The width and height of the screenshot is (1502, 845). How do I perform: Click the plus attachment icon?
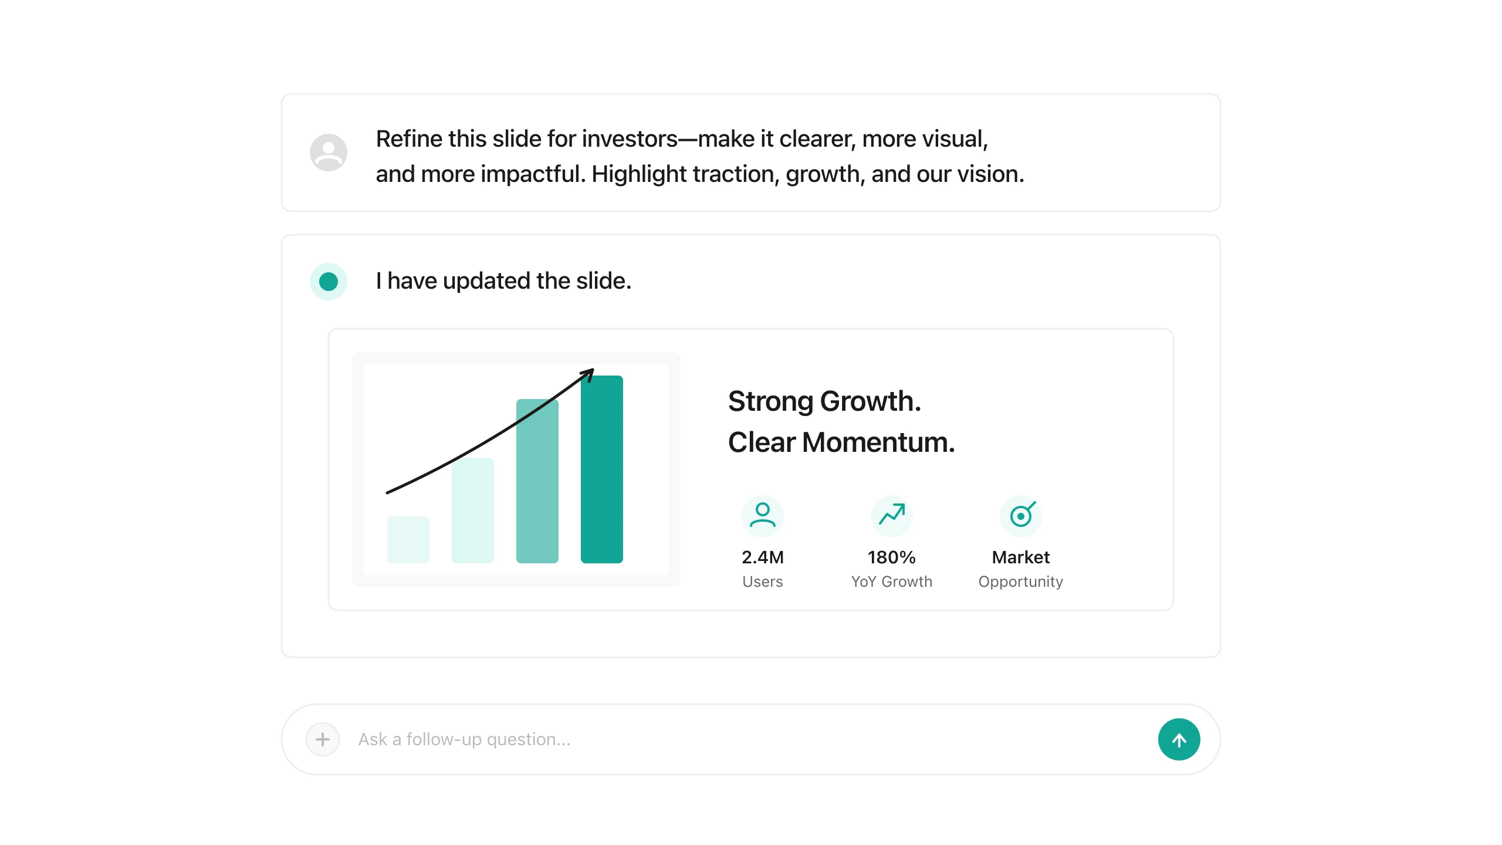[x=322, y=739]
